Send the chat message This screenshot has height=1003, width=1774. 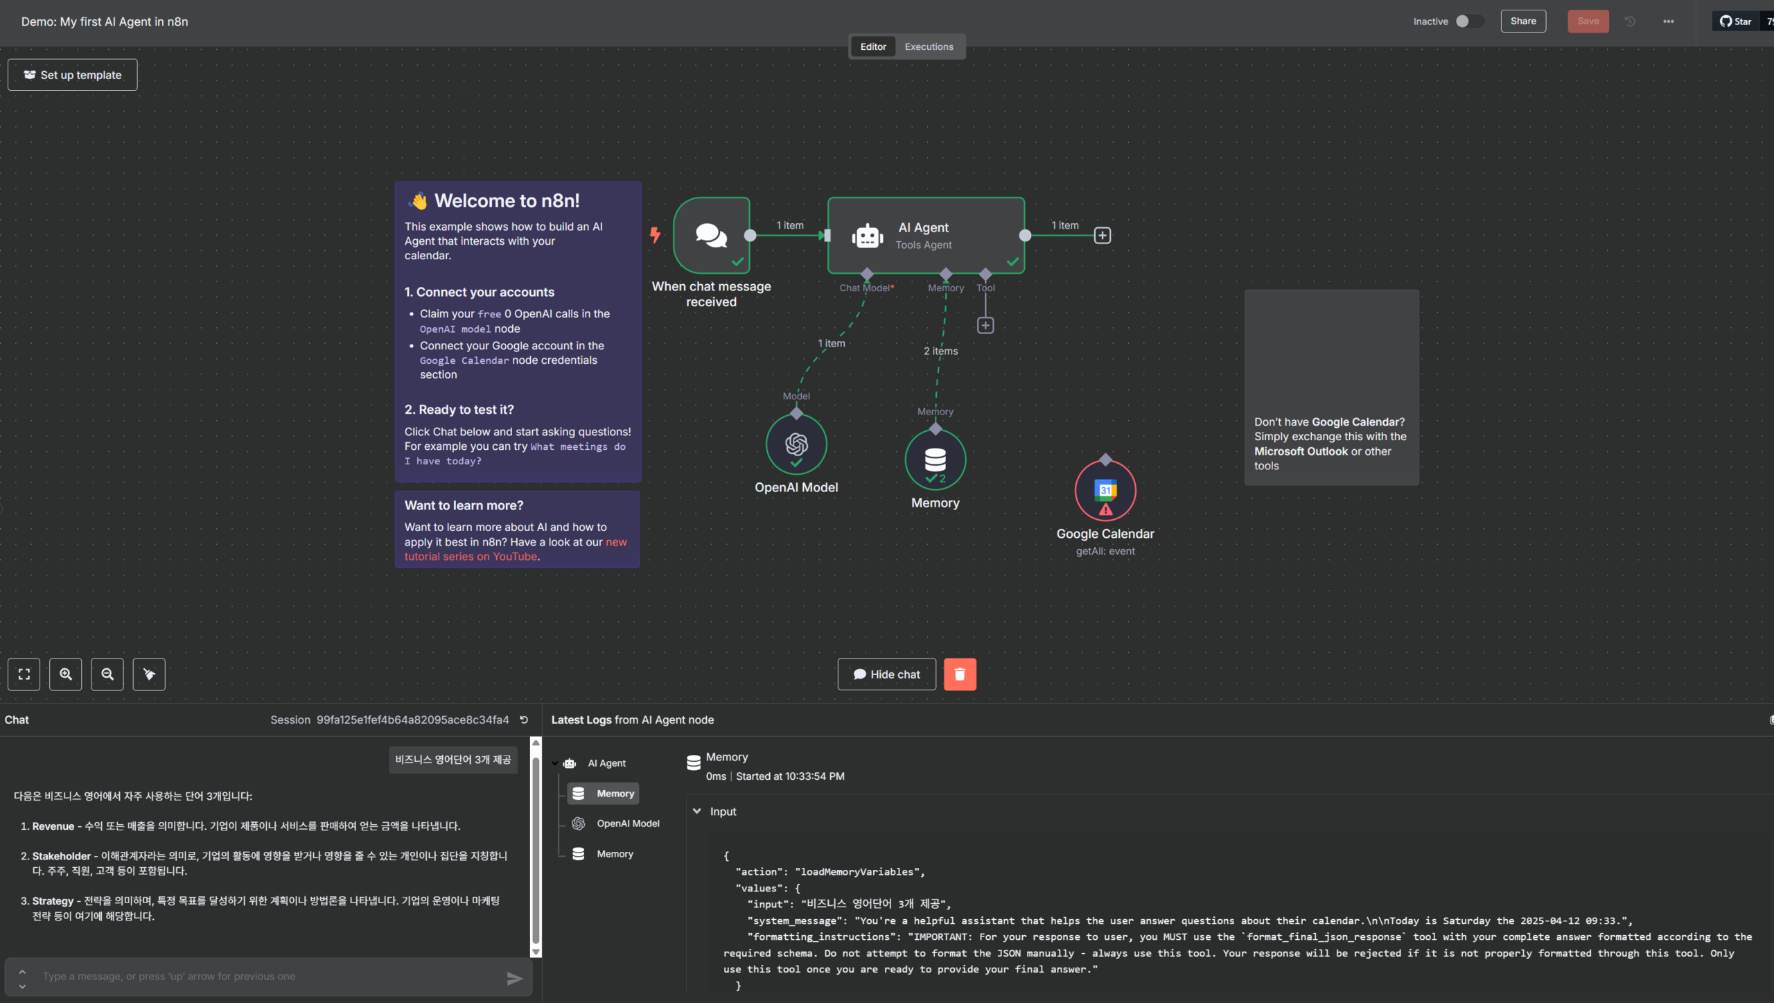coord(514,978)
